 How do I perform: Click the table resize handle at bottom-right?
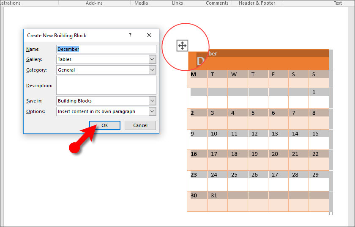click(331, 213)
